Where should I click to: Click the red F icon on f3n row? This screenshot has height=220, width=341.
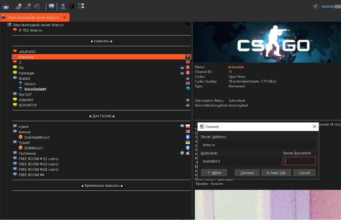click(x=188, y=67)
